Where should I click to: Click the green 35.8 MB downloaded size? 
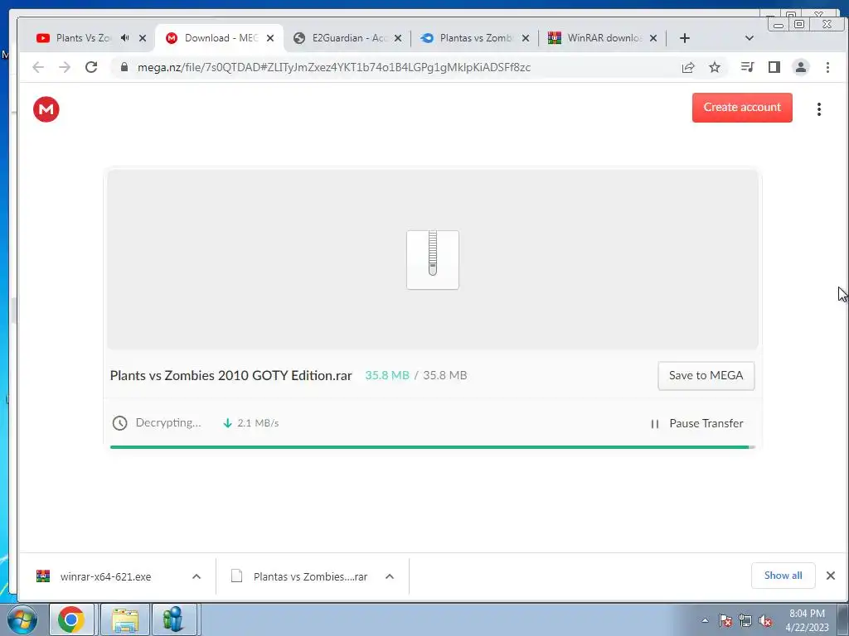386,375
